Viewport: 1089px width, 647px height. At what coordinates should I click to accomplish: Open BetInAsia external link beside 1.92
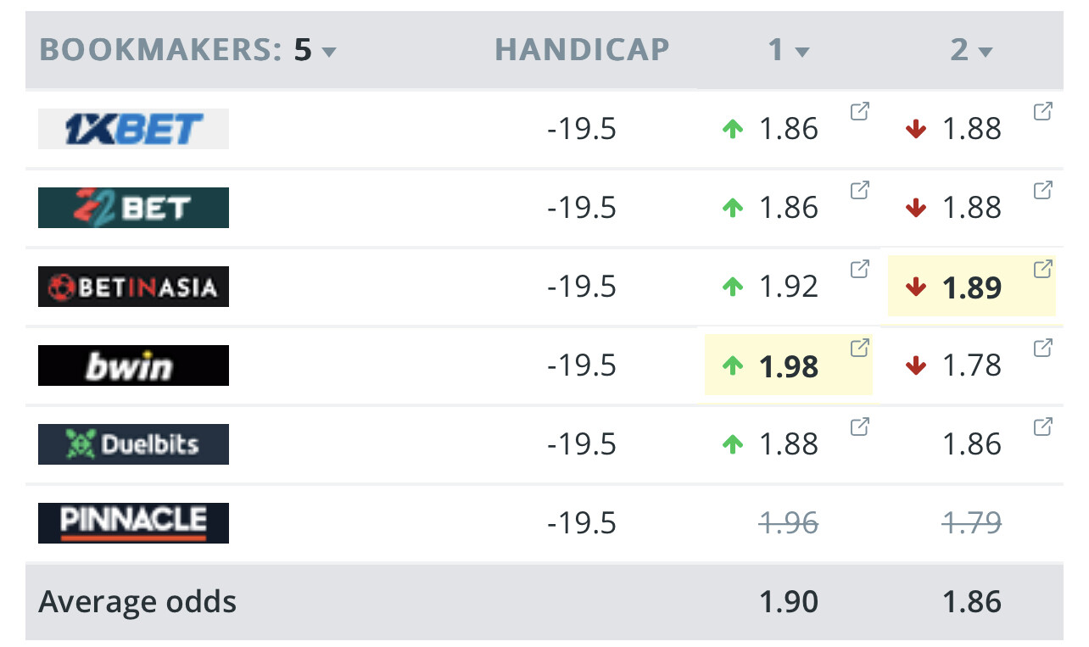coord(859,270)
